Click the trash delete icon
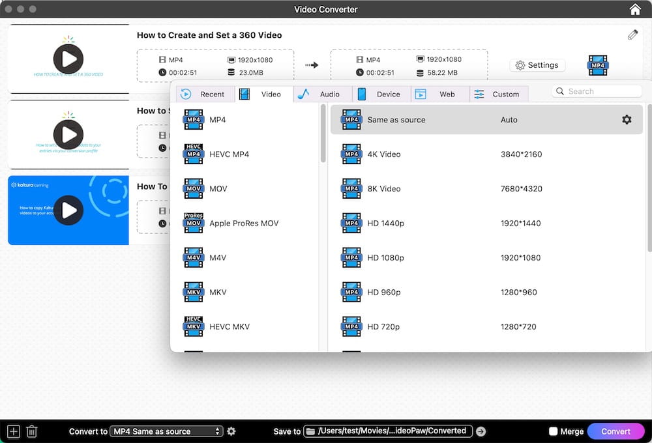The height and width of the screenshot is (443, 652). [x=31, y=431]
